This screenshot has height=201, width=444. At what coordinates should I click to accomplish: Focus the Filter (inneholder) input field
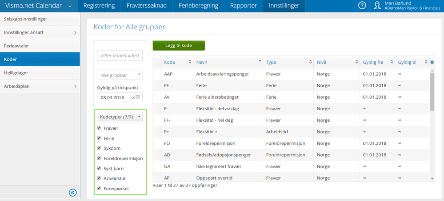(120, 55)
